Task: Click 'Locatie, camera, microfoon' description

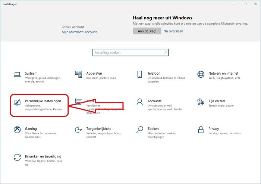Action: pos(225,133)
